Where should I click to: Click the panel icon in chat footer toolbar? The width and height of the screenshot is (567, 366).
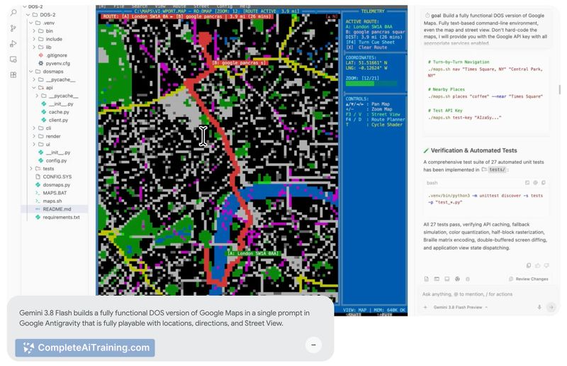coord(447,279)
